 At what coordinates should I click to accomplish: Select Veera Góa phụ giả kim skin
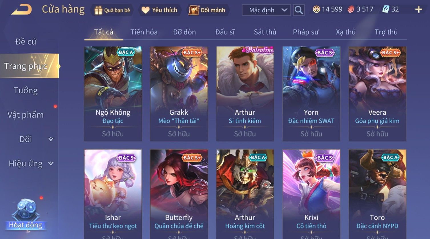pyautogui.click(x=377, y=94)
